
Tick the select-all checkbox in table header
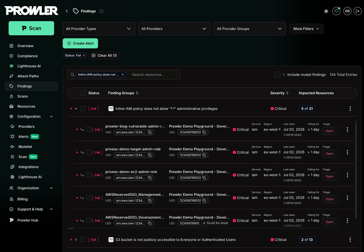[x=83, y=93]
